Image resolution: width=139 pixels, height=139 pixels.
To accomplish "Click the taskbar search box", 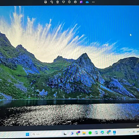I will click(47, 134).
